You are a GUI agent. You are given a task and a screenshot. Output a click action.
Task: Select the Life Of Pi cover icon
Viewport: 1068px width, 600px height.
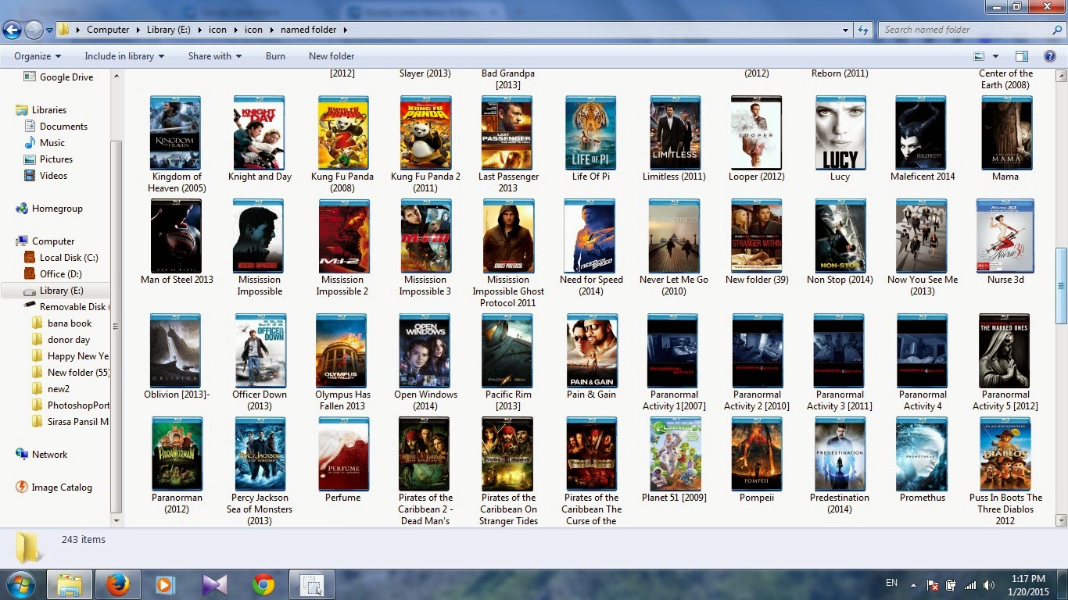pyautogui.click(x=591, y=133)
